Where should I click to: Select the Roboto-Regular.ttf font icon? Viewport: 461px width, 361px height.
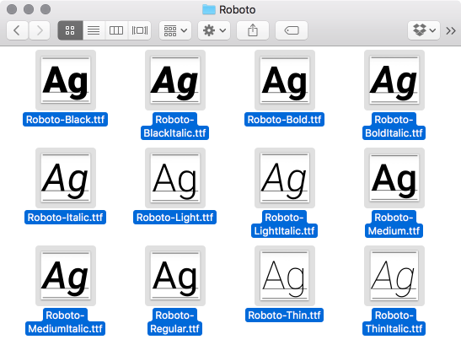point(175,276)
